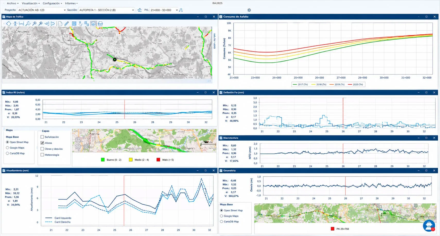Click the black location marker on traffic map
Image resolution: width=440 pixels, height=236 pixels.
pos(115,60)
